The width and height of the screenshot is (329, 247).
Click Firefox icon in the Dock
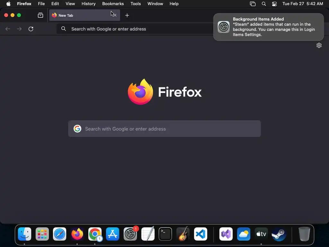click(77, 234)
